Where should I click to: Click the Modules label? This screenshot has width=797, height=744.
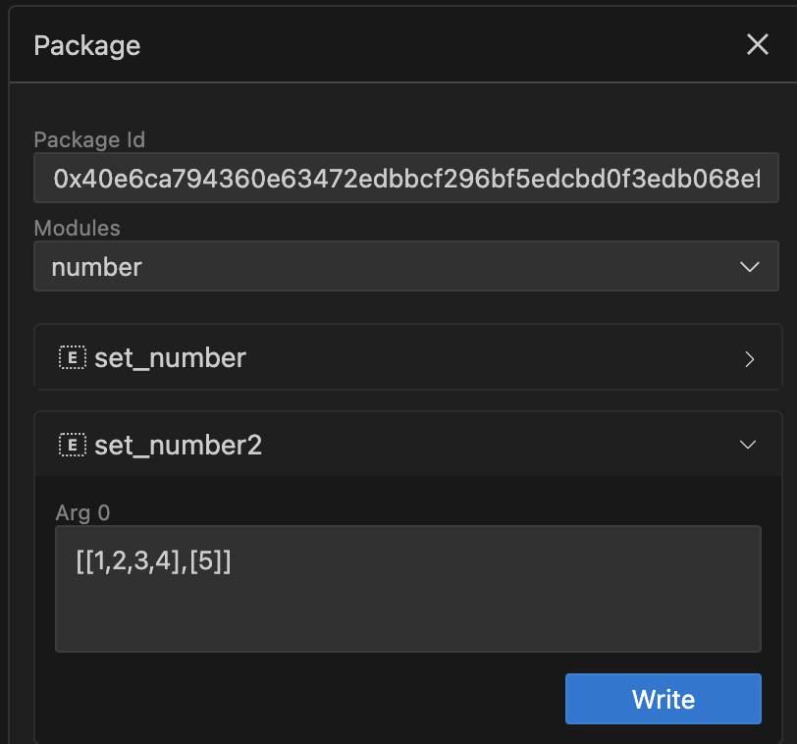click(x=78, y=228)
